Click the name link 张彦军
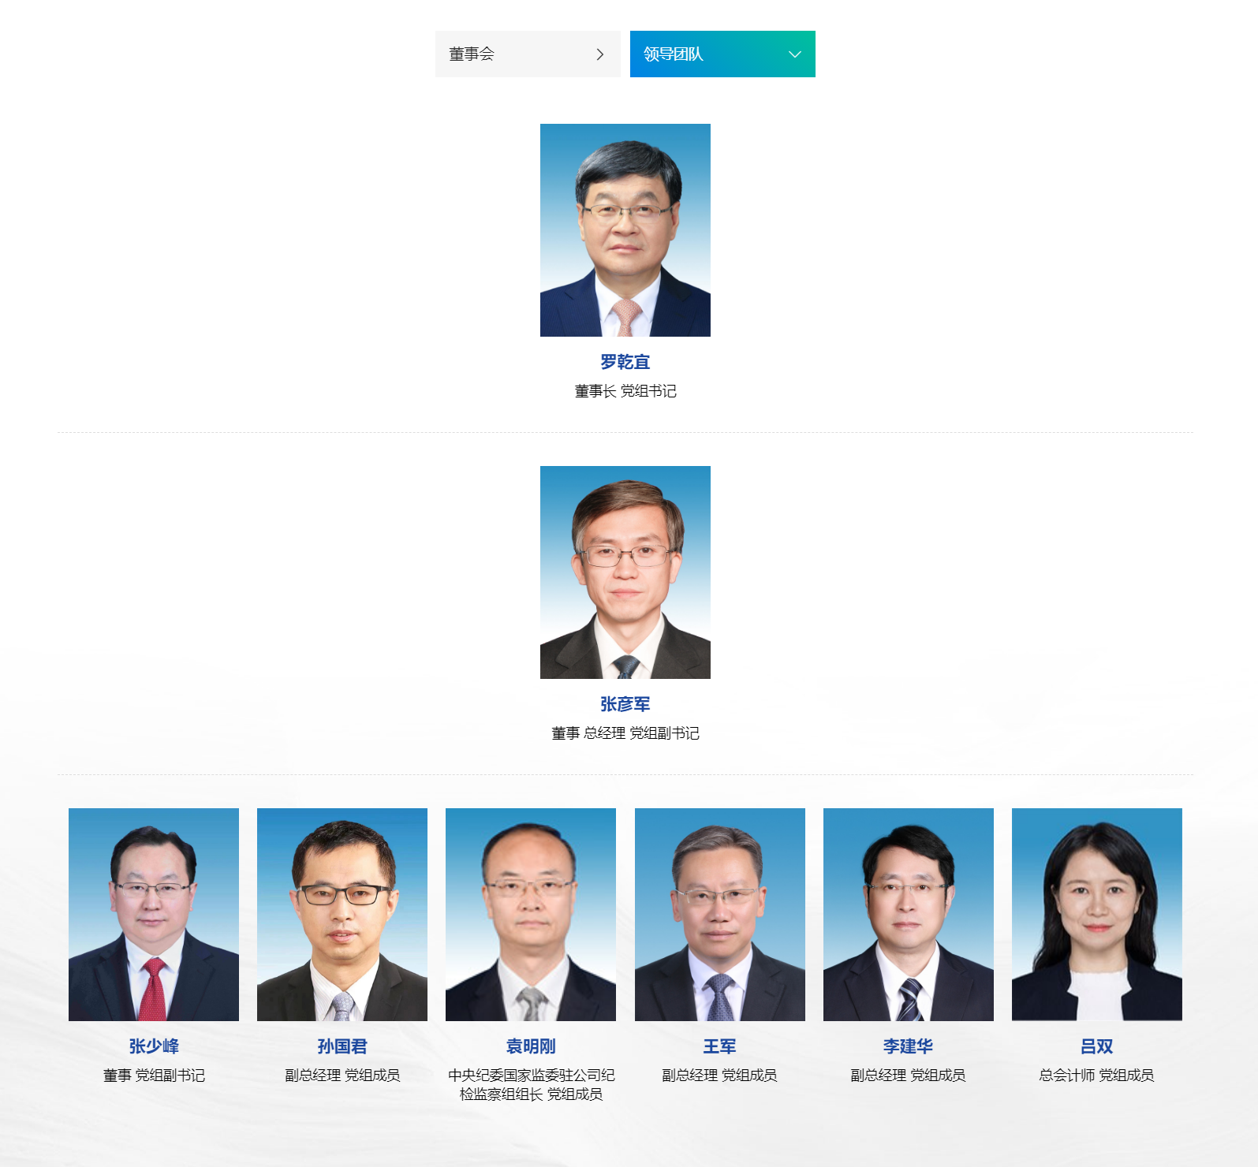 625,704
